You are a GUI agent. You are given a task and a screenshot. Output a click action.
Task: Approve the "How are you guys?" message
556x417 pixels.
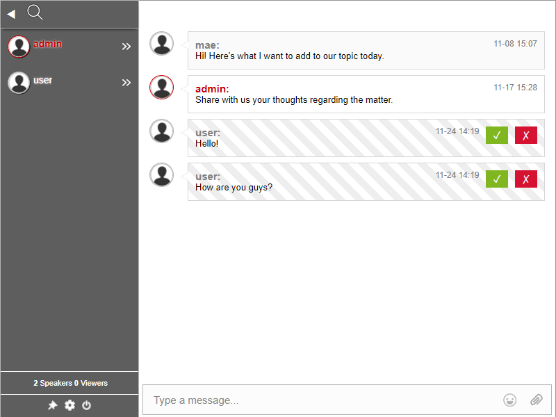(497, 179)
